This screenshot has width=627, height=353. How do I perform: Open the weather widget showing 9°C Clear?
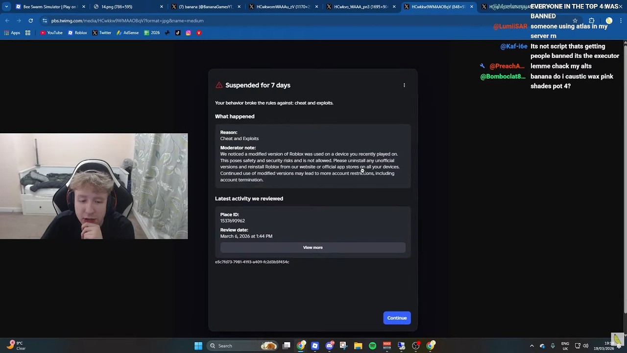(x=16, y=346)
